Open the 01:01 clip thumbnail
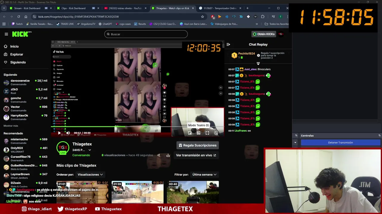382x214 pixels. click(x=82, y=192)
